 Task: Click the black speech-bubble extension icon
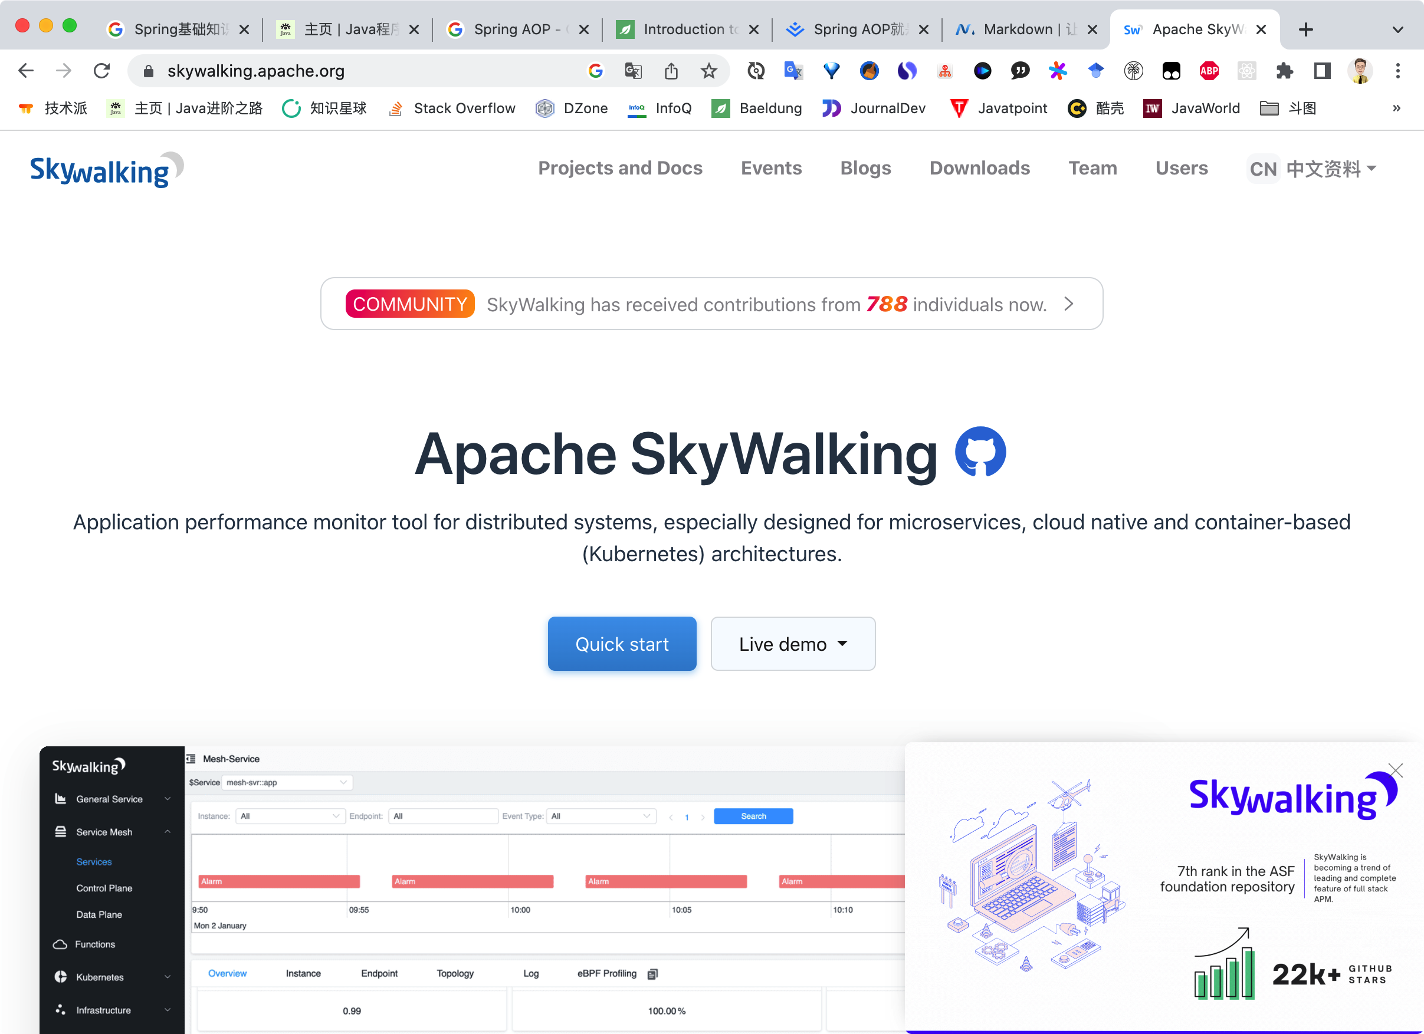click(1021, 71)
